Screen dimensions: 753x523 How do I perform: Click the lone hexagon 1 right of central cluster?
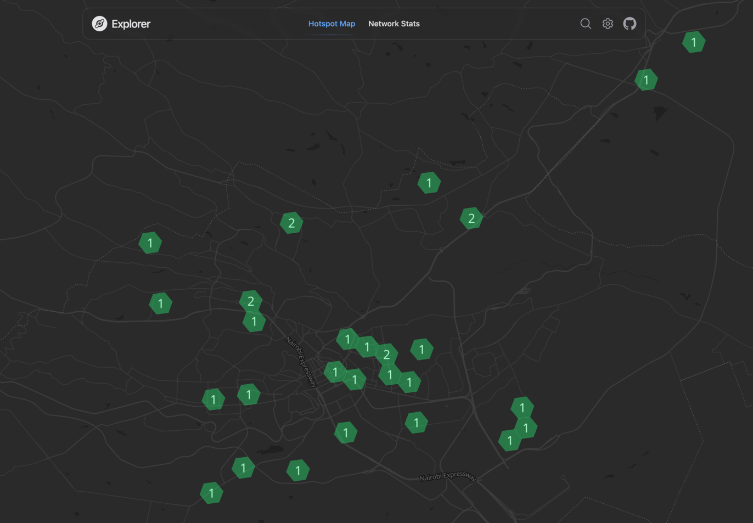[x=422, y=349]
